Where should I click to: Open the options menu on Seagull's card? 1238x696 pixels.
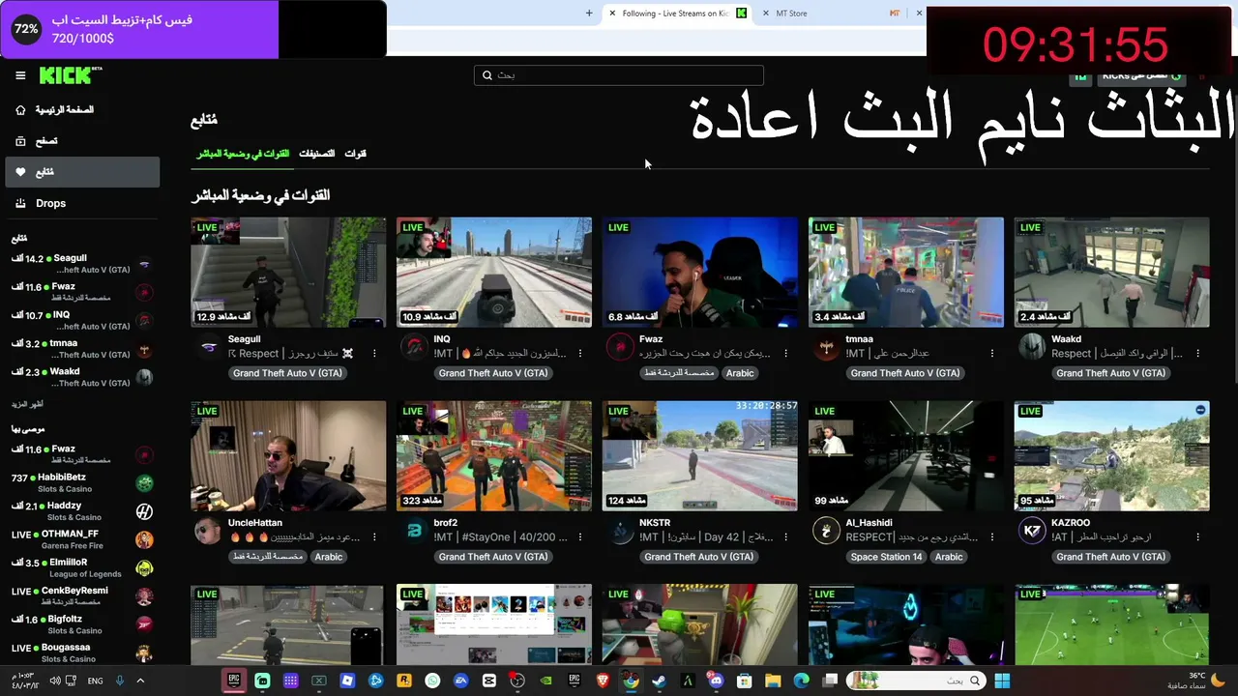click(374, 353)
